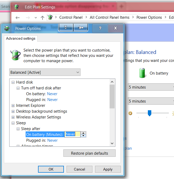This screenshot has height=179, width=174.
Task: Open second 5 minutes dropdown in background window
Action: (x=151, y=101)
